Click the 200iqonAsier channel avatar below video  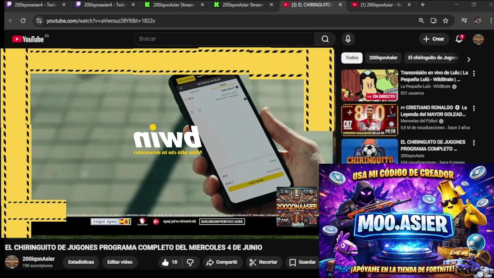(x=12, y=262)
